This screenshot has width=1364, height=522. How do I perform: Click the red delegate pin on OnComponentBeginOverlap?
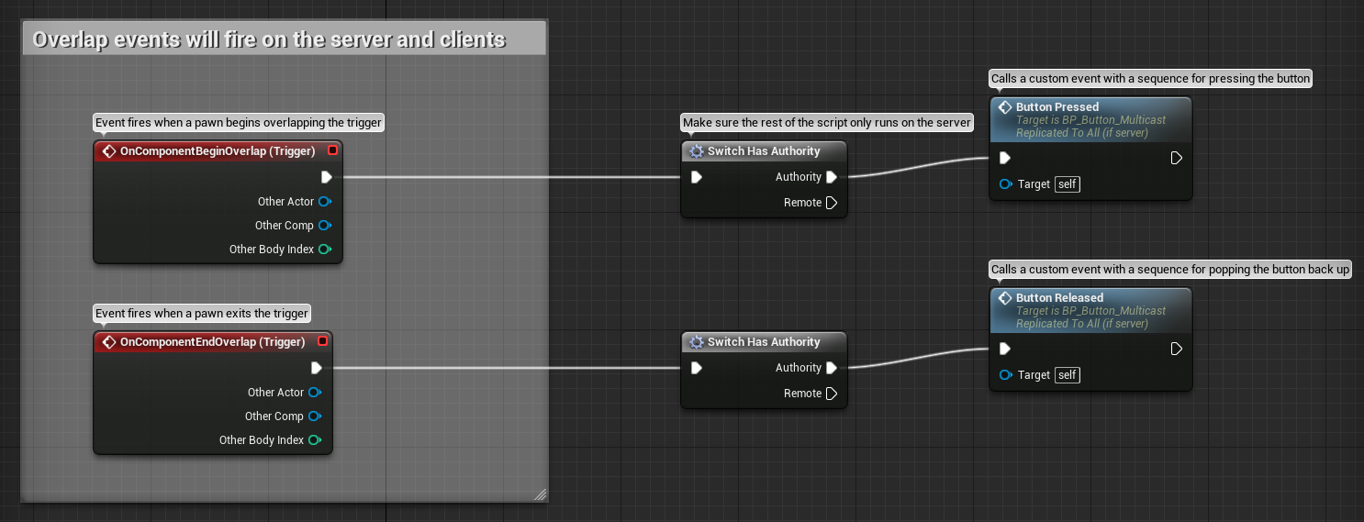pyautogui.click(x=332, y=150)
